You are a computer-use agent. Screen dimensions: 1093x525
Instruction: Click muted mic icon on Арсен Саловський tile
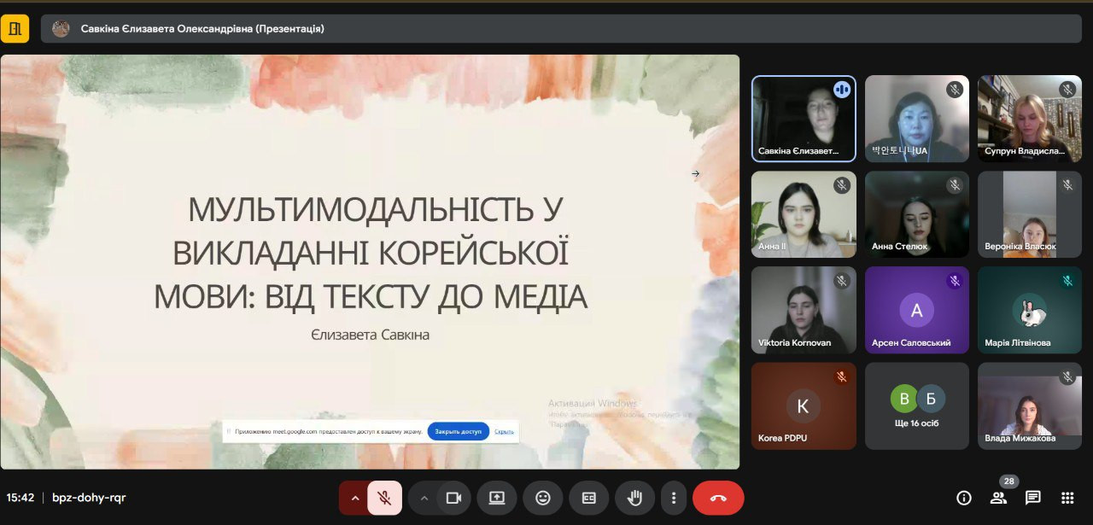tap(955, 280)
